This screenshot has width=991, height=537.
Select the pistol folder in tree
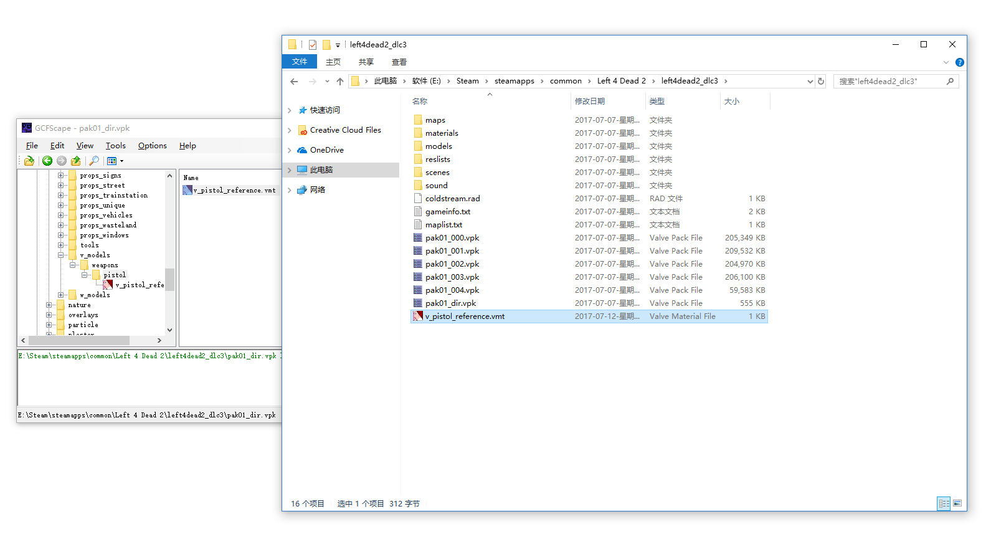pos(115,275)
